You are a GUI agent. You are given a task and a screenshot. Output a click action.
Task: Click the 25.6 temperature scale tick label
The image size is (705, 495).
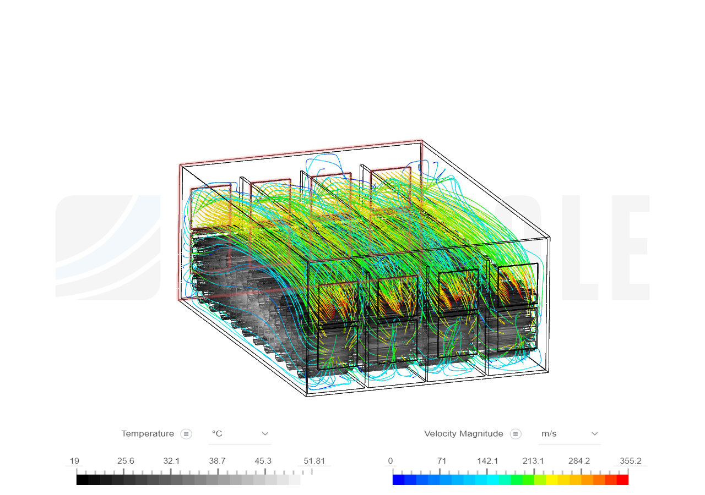pos(126,461)
